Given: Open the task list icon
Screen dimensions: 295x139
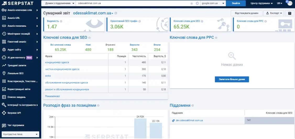Looking at the screenshot, I should 4,97.
